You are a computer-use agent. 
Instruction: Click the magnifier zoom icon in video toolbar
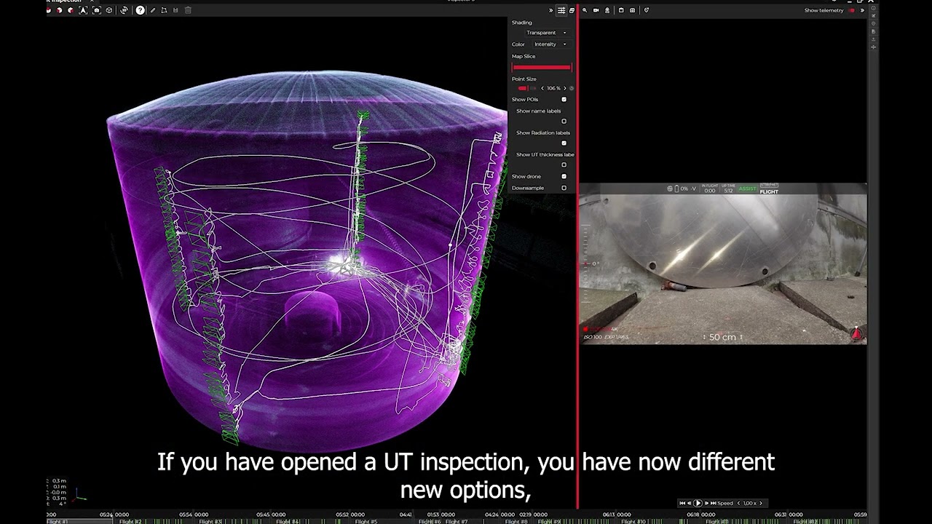(585, 10)
